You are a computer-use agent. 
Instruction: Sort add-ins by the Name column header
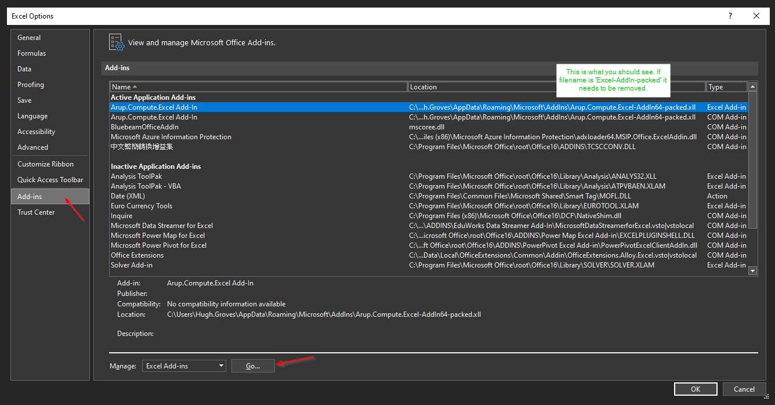(x=259, y=87)
